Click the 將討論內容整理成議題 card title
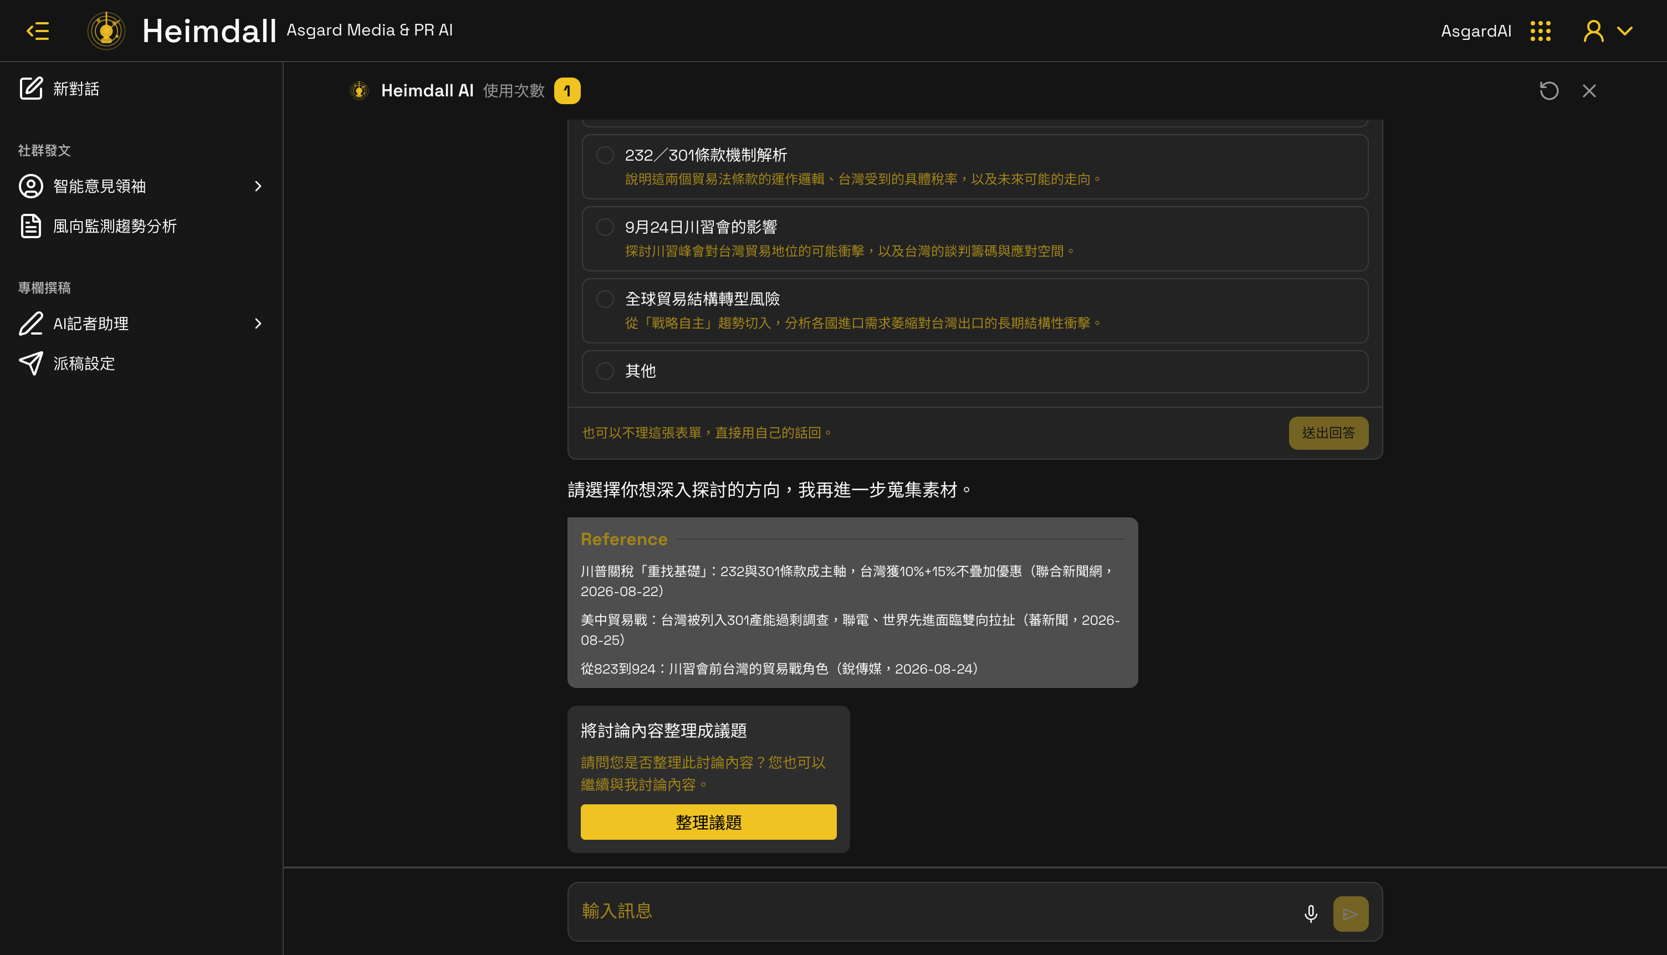1667x955 pixels. pyautogui.click(x=664, y=731)
